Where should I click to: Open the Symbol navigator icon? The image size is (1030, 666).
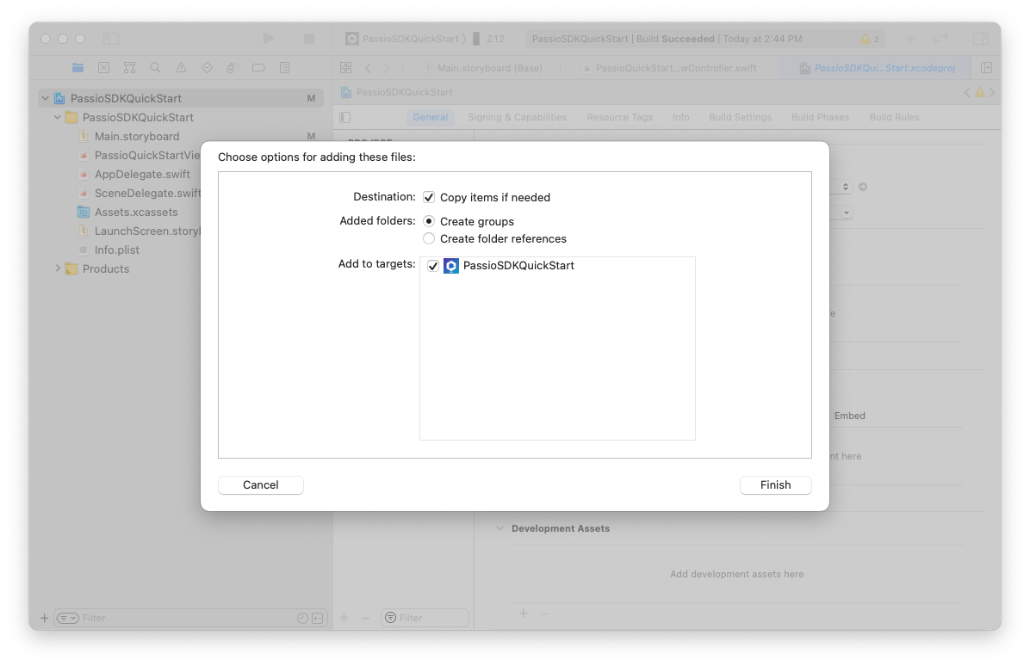click(129, 68)
